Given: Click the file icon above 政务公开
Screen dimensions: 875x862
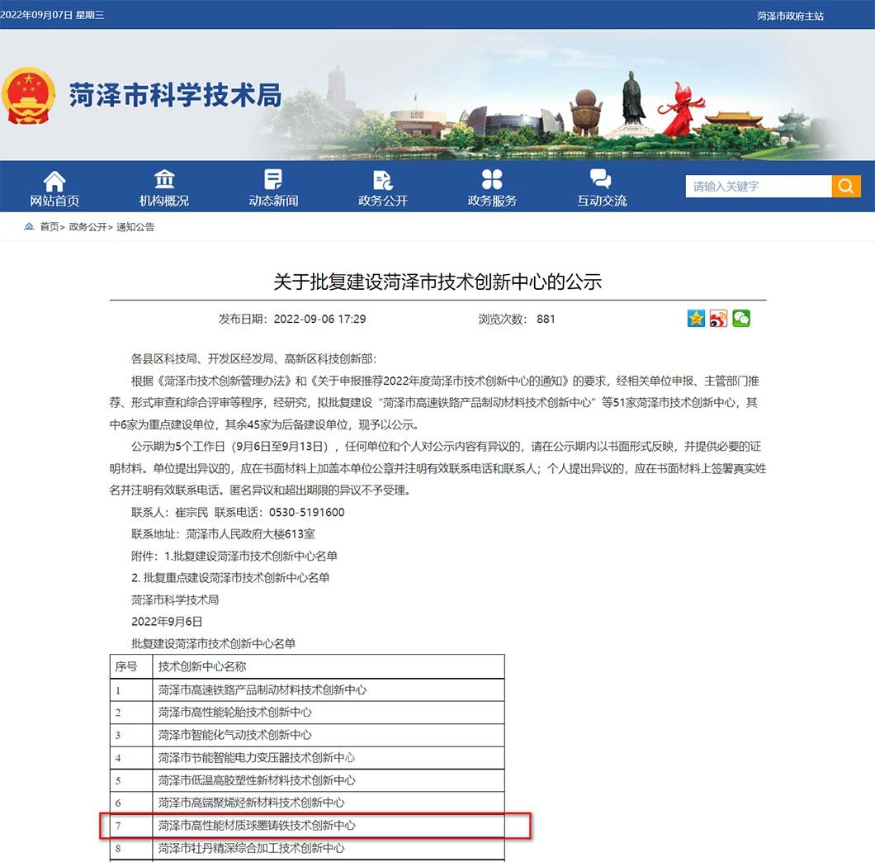Looking at the screenshot, I should tap(383, 180).
